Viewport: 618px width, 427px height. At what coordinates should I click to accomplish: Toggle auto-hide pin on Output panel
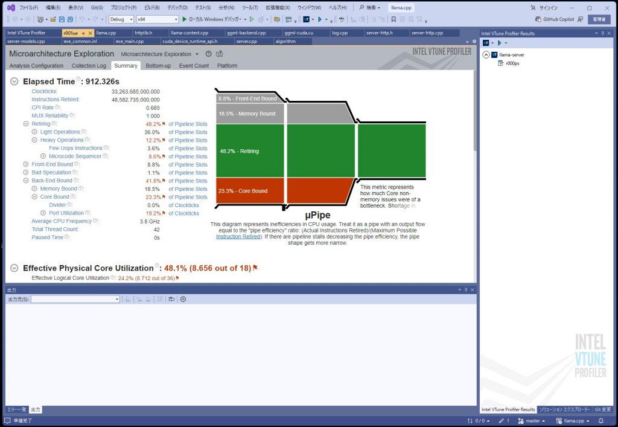[465, 290]
